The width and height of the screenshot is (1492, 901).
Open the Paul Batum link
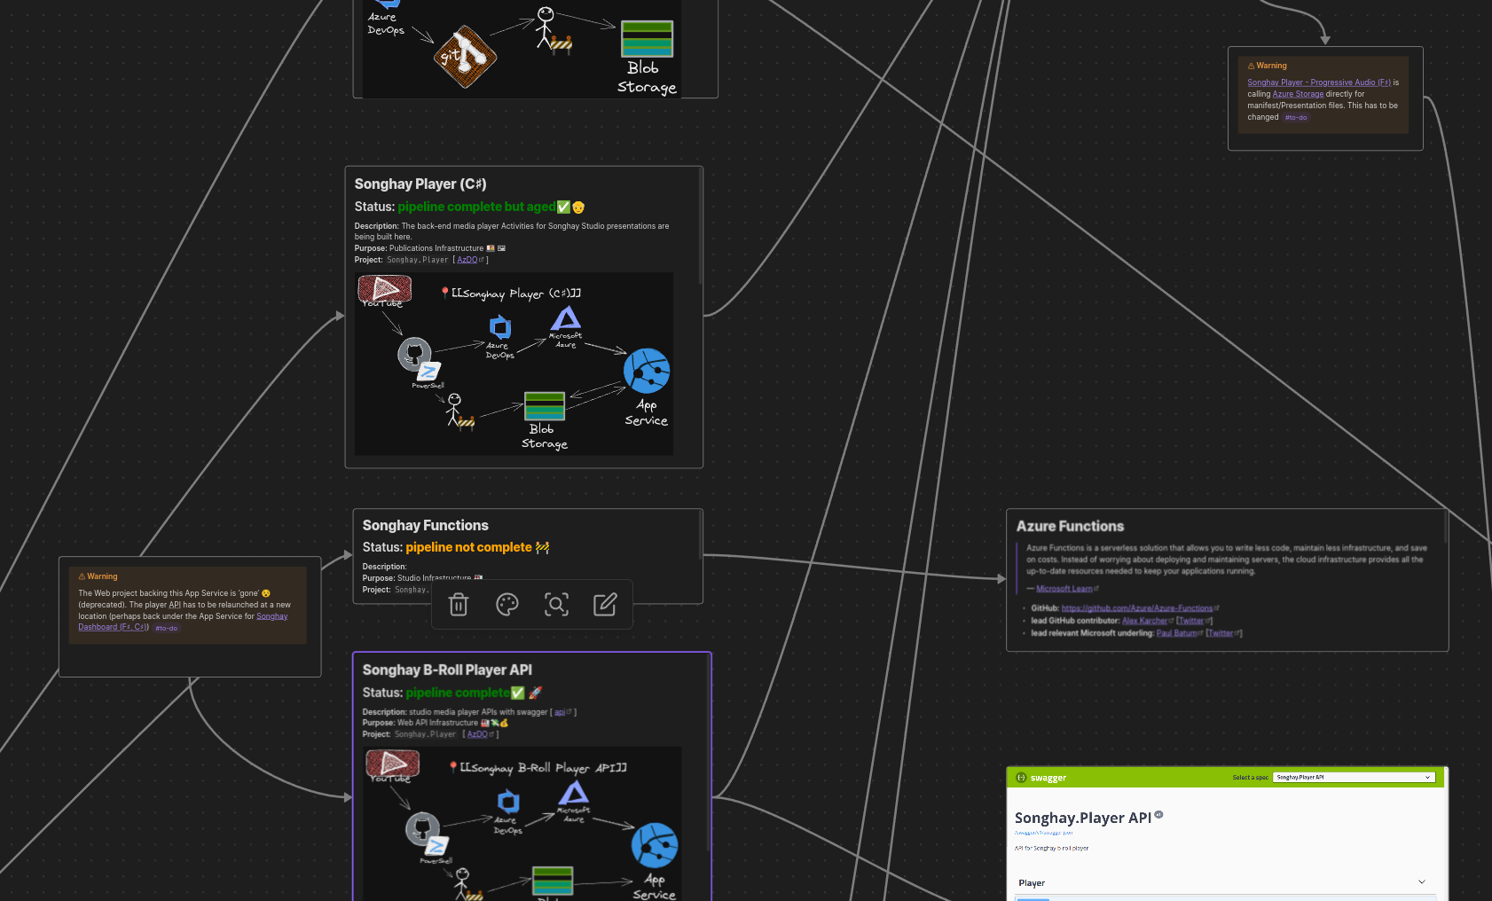click(1179, 633)
